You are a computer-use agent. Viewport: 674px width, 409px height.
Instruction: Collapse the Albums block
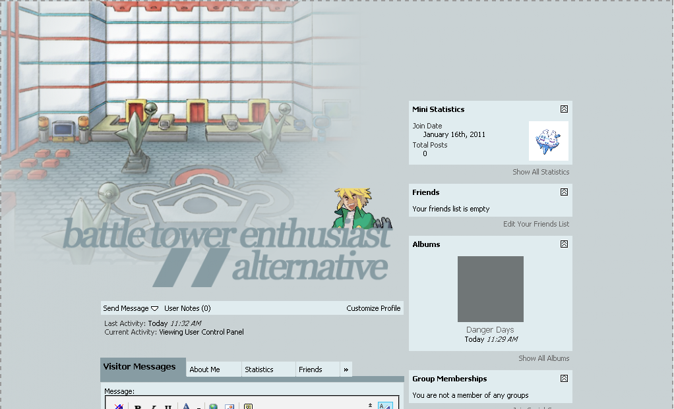pos(564,244)
